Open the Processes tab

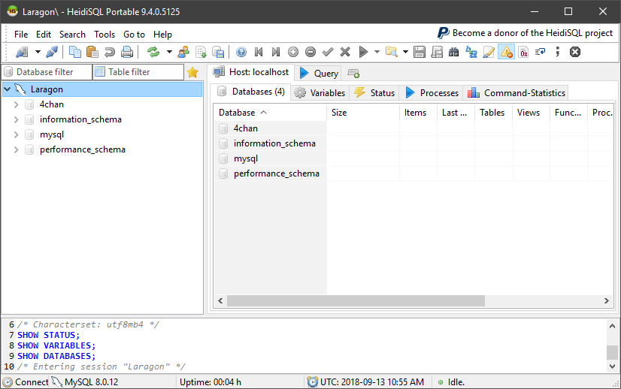432,93
